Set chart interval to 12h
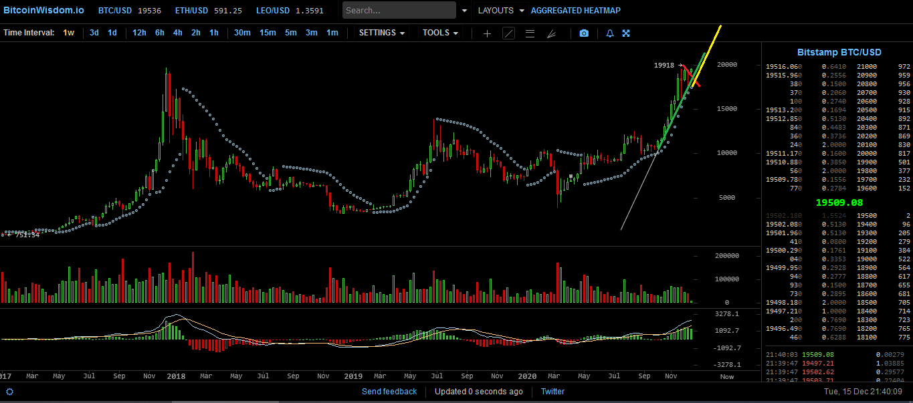The height and width of the screenshot is (403, 913). coord(139,33)
